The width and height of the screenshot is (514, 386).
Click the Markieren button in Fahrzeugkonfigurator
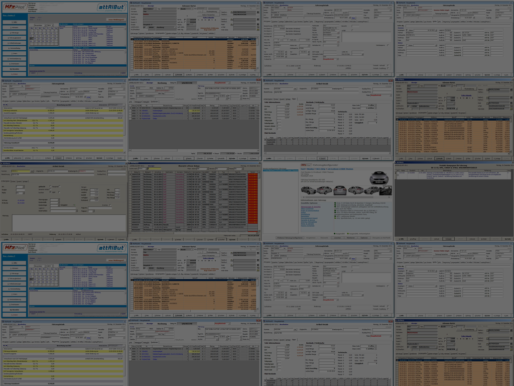(x=351, y=238)
